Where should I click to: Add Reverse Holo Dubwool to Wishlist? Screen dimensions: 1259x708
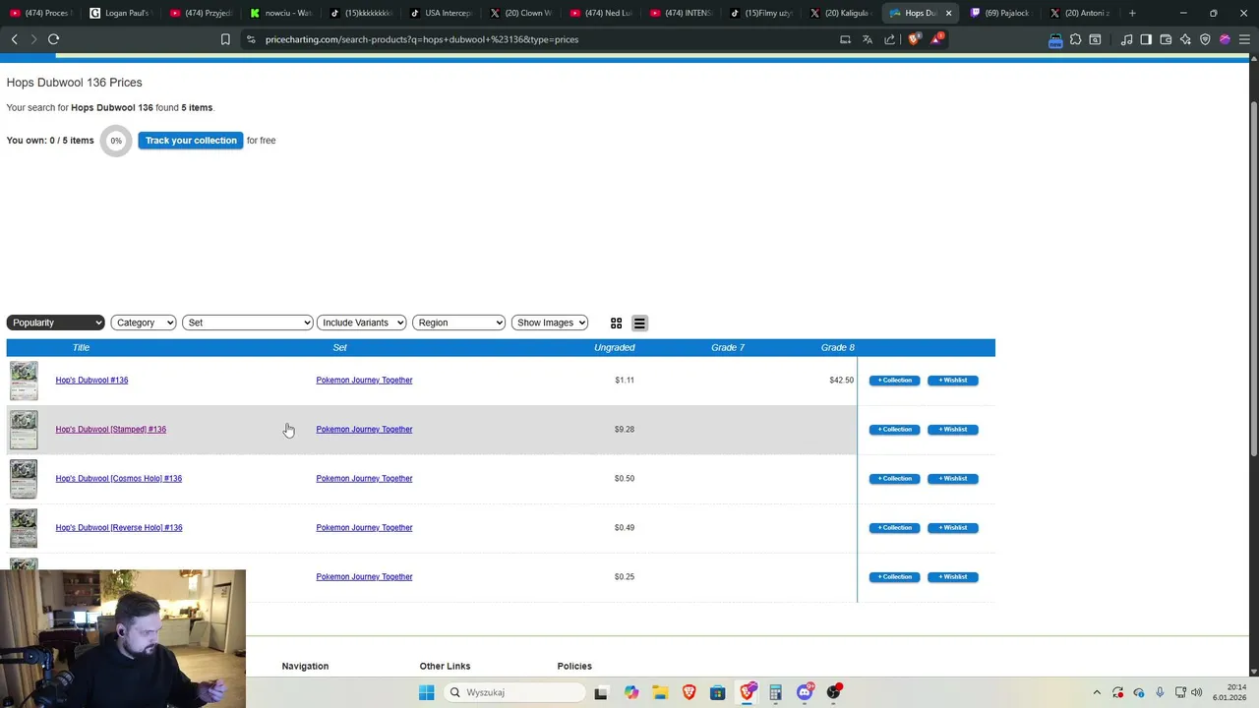[x=952, y=527]
